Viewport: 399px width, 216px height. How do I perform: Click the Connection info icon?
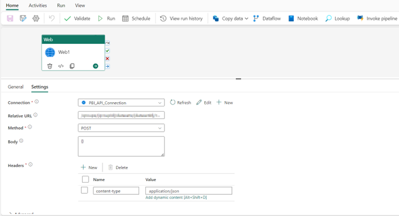[37, 102]
